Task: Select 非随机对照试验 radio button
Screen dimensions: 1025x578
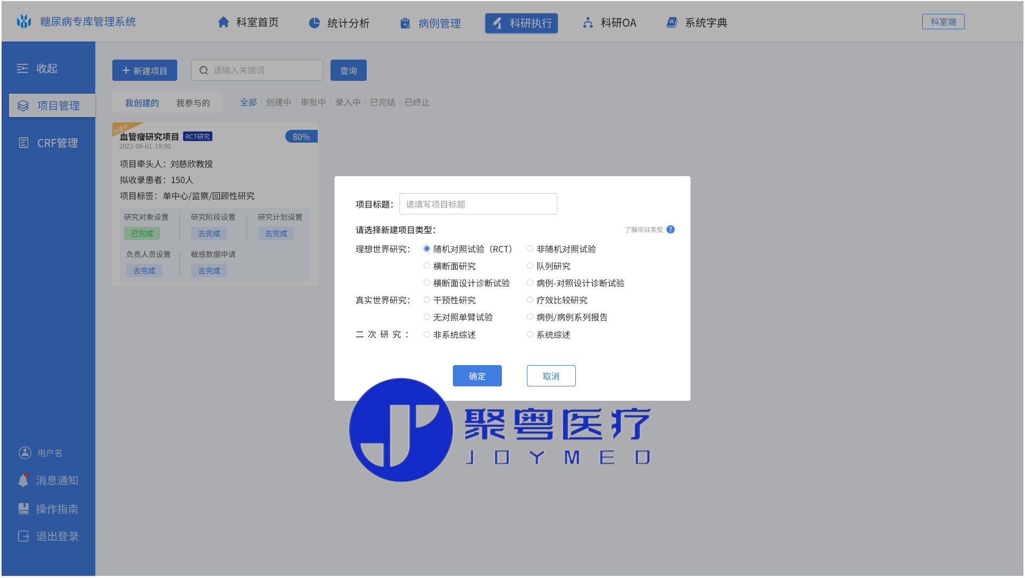Action: [x=530, y=249]
